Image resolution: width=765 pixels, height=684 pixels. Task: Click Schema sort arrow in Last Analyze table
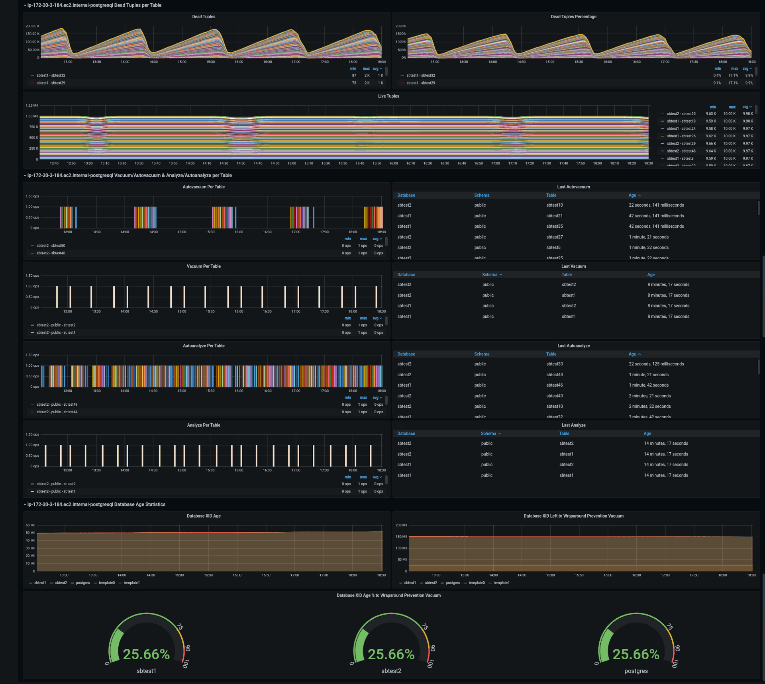coord(500,434)
